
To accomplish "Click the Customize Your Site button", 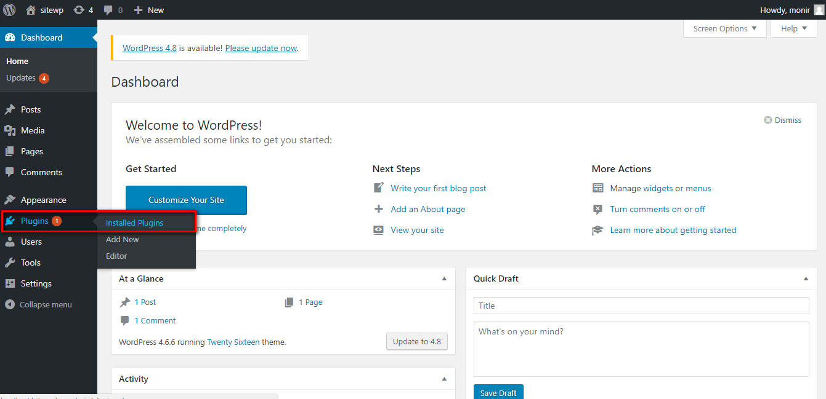I will coord(186,200).
